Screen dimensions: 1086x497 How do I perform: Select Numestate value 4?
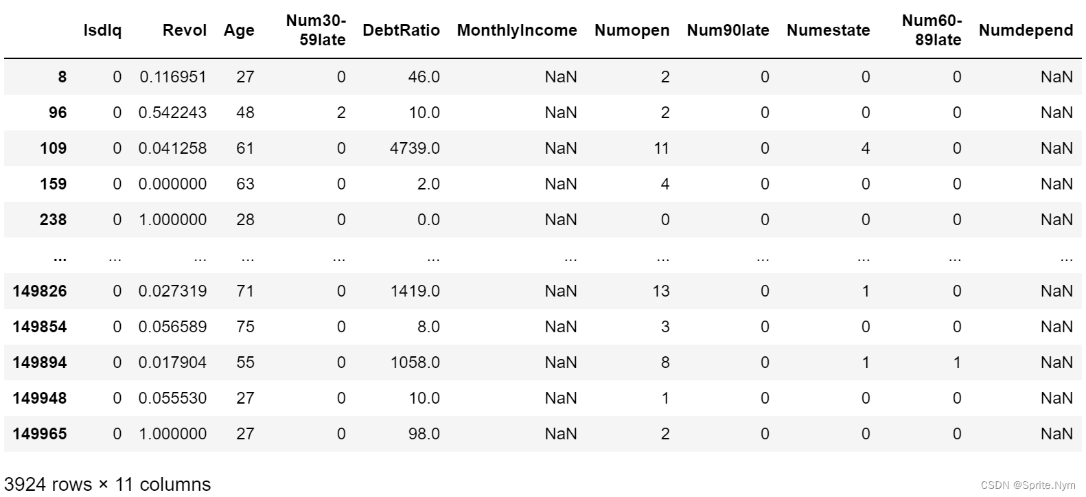866,148
